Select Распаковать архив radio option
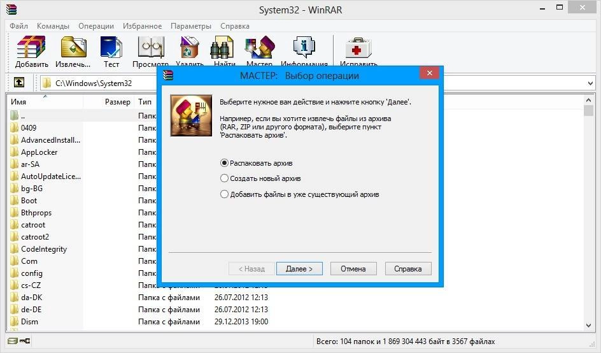Screen dimensions: 601x353 click(x=257, y=163)
